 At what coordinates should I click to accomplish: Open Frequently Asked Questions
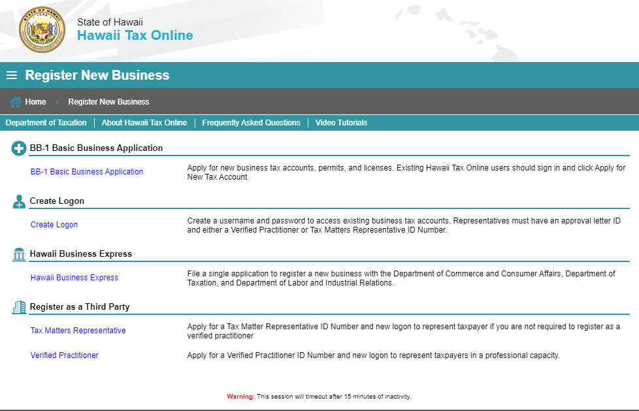(x=251, y=122)
